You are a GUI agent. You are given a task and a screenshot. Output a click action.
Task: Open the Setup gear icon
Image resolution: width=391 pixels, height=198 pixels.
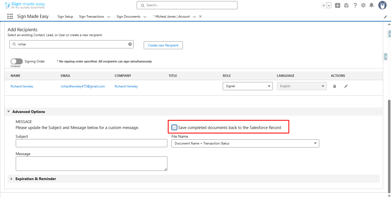tap(363, 5)
